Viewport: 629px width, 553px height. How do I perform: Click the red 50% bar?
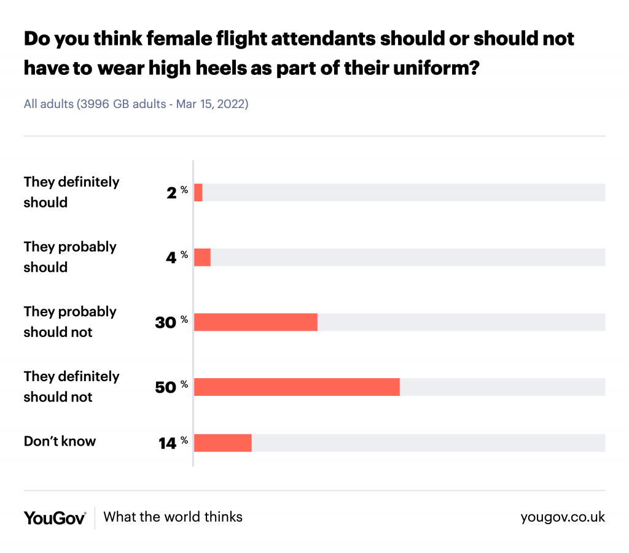pos(297,387)
